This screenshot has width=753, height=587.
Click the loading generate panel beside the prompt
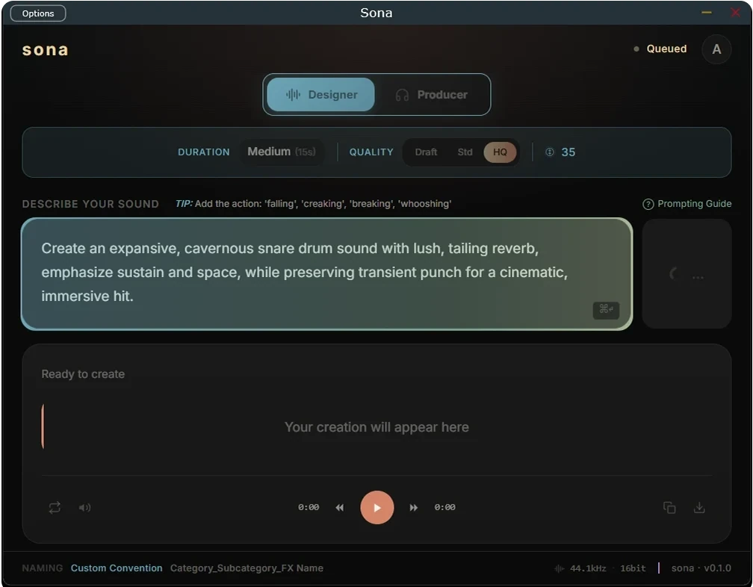tap(687, 273)
